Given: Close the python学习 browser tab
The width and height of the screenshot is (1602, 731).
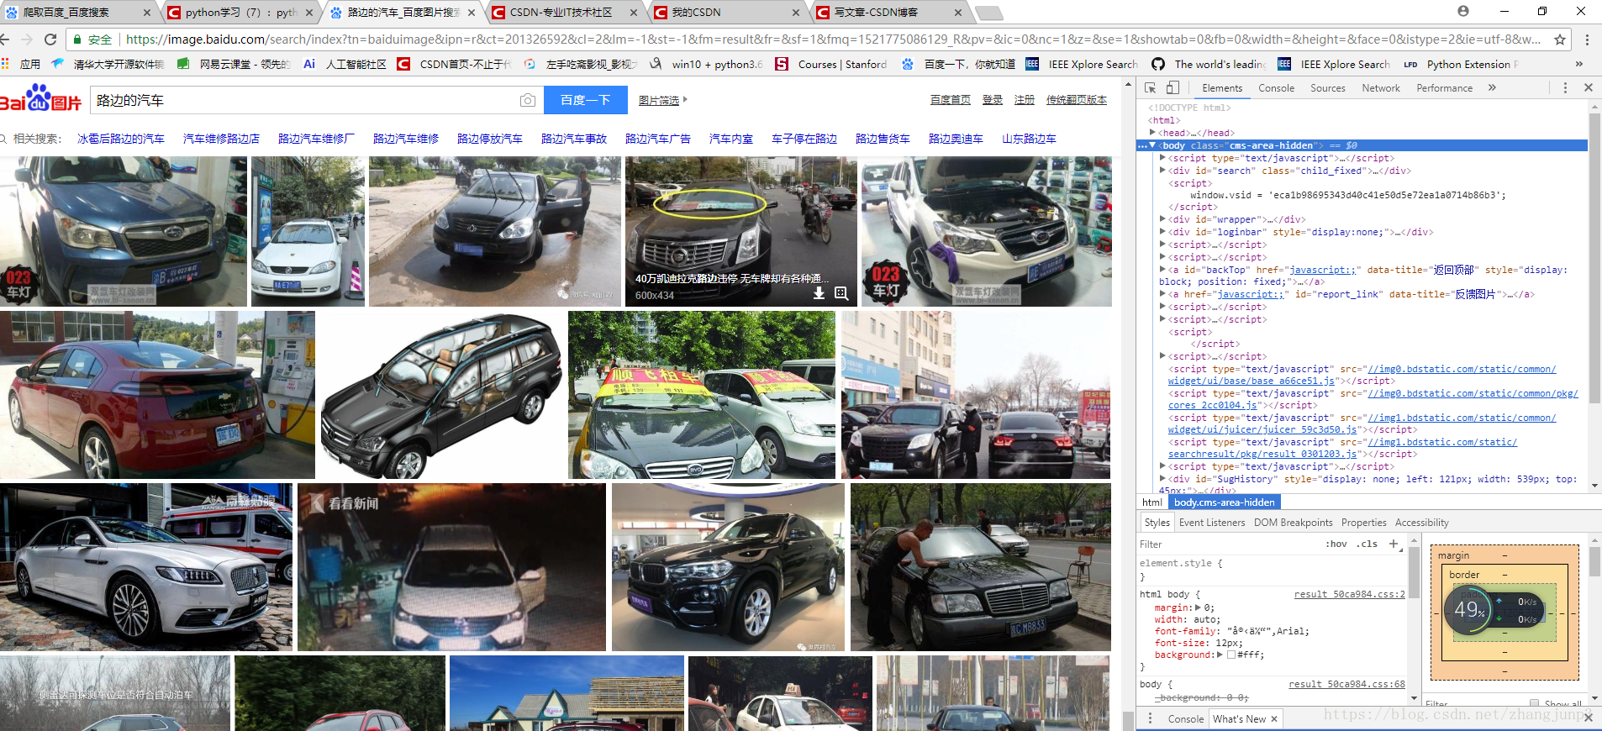Looking at the screenshot, I should 309,13.
